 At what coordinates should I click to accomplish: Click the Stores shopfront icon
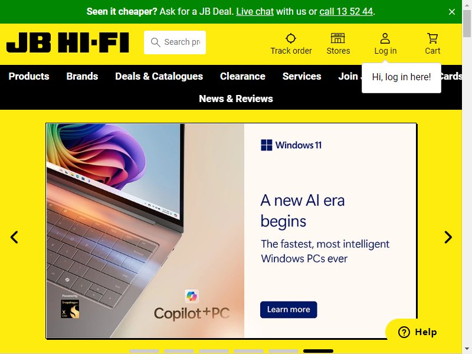coord(337,38)
